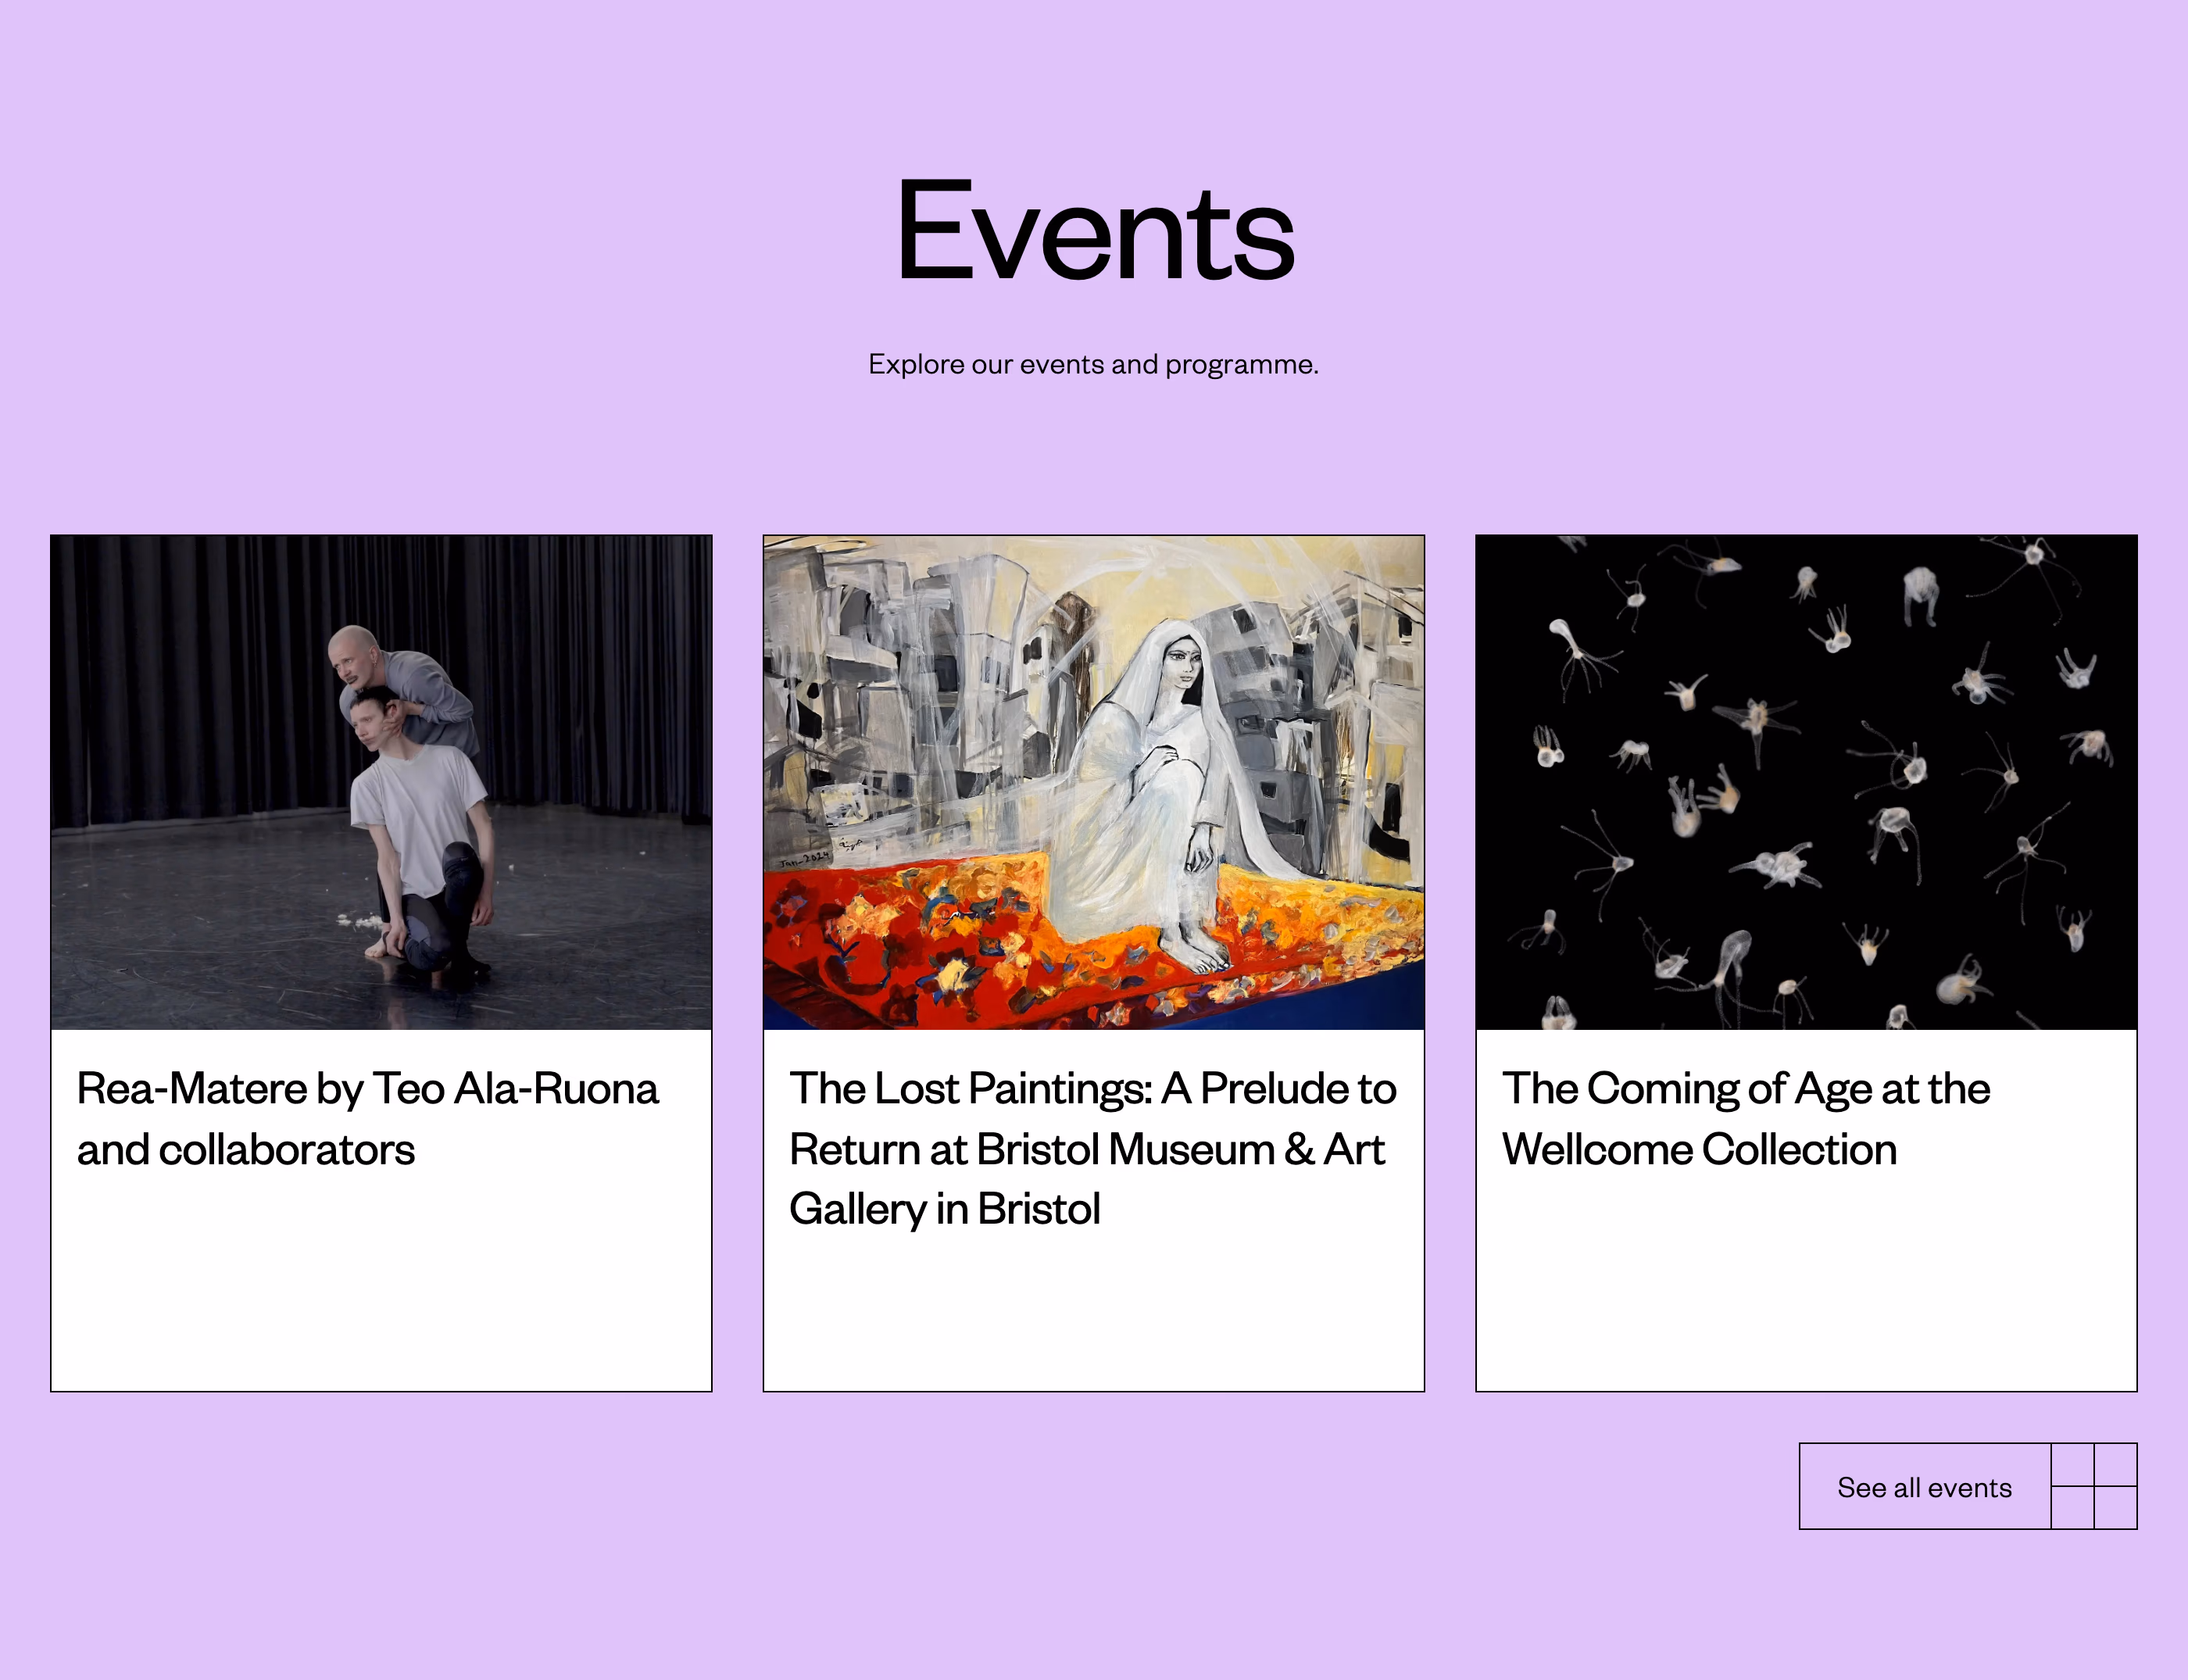Open the Rea-Matere dance performance thumbnail
The height and width of the screenshot is (1680, 2188).
pos(381,782)
